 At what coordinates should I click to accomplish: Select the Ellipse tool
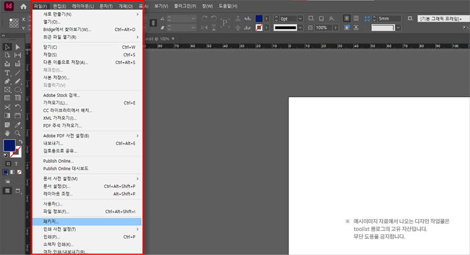(x=18, y=89)
